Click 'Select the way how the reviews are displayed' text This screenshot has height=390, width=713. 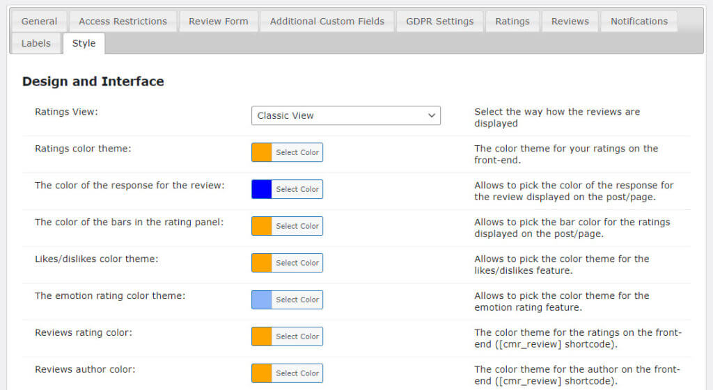coord(557,117)
